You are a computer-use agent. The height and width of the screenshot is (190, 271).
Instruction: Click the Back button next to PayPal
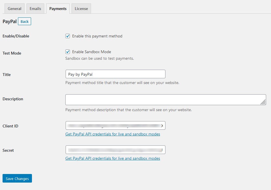coord(25,21)
